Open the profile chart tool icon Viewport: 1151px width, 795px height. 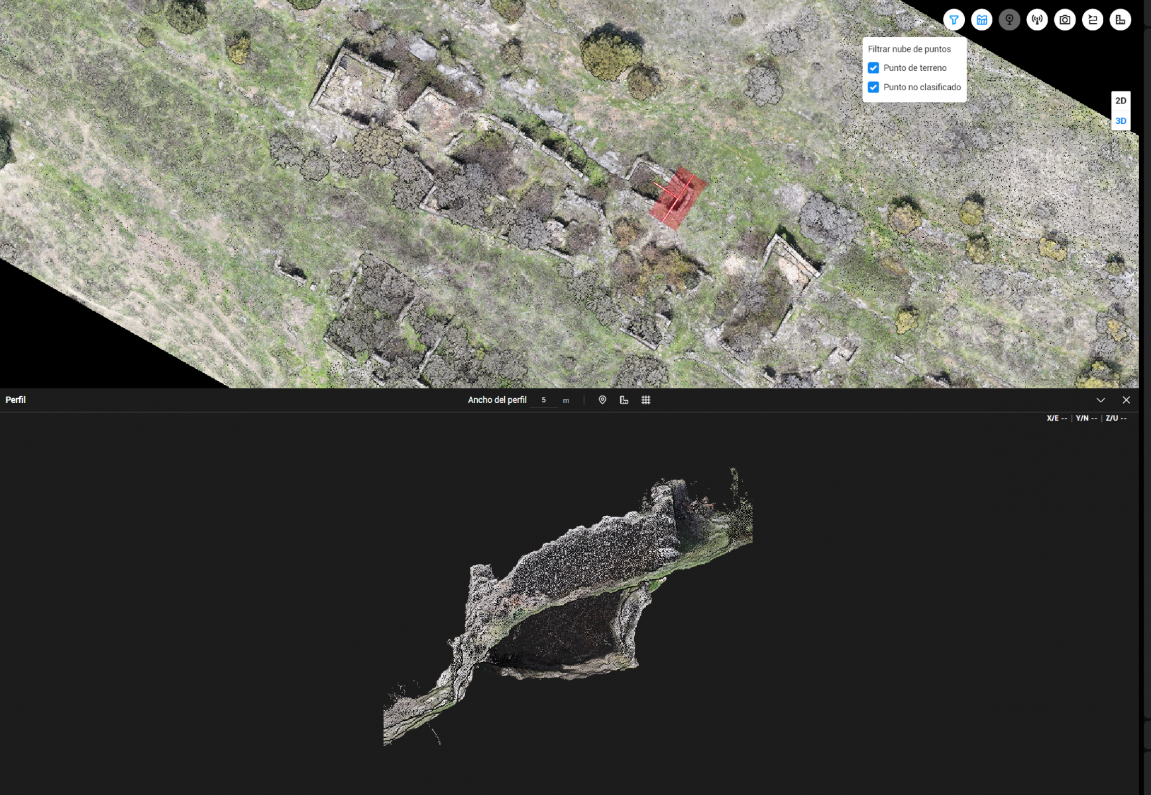981,20
